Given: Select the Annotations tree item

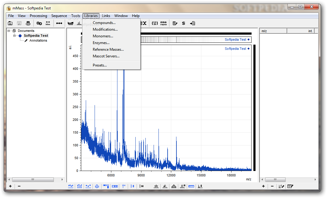Looking at the screenshot, I should tap(38, 40).
